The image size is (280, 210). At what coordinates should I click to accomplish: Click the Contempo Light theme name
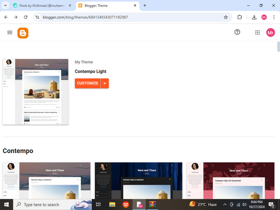pos(91,71)
